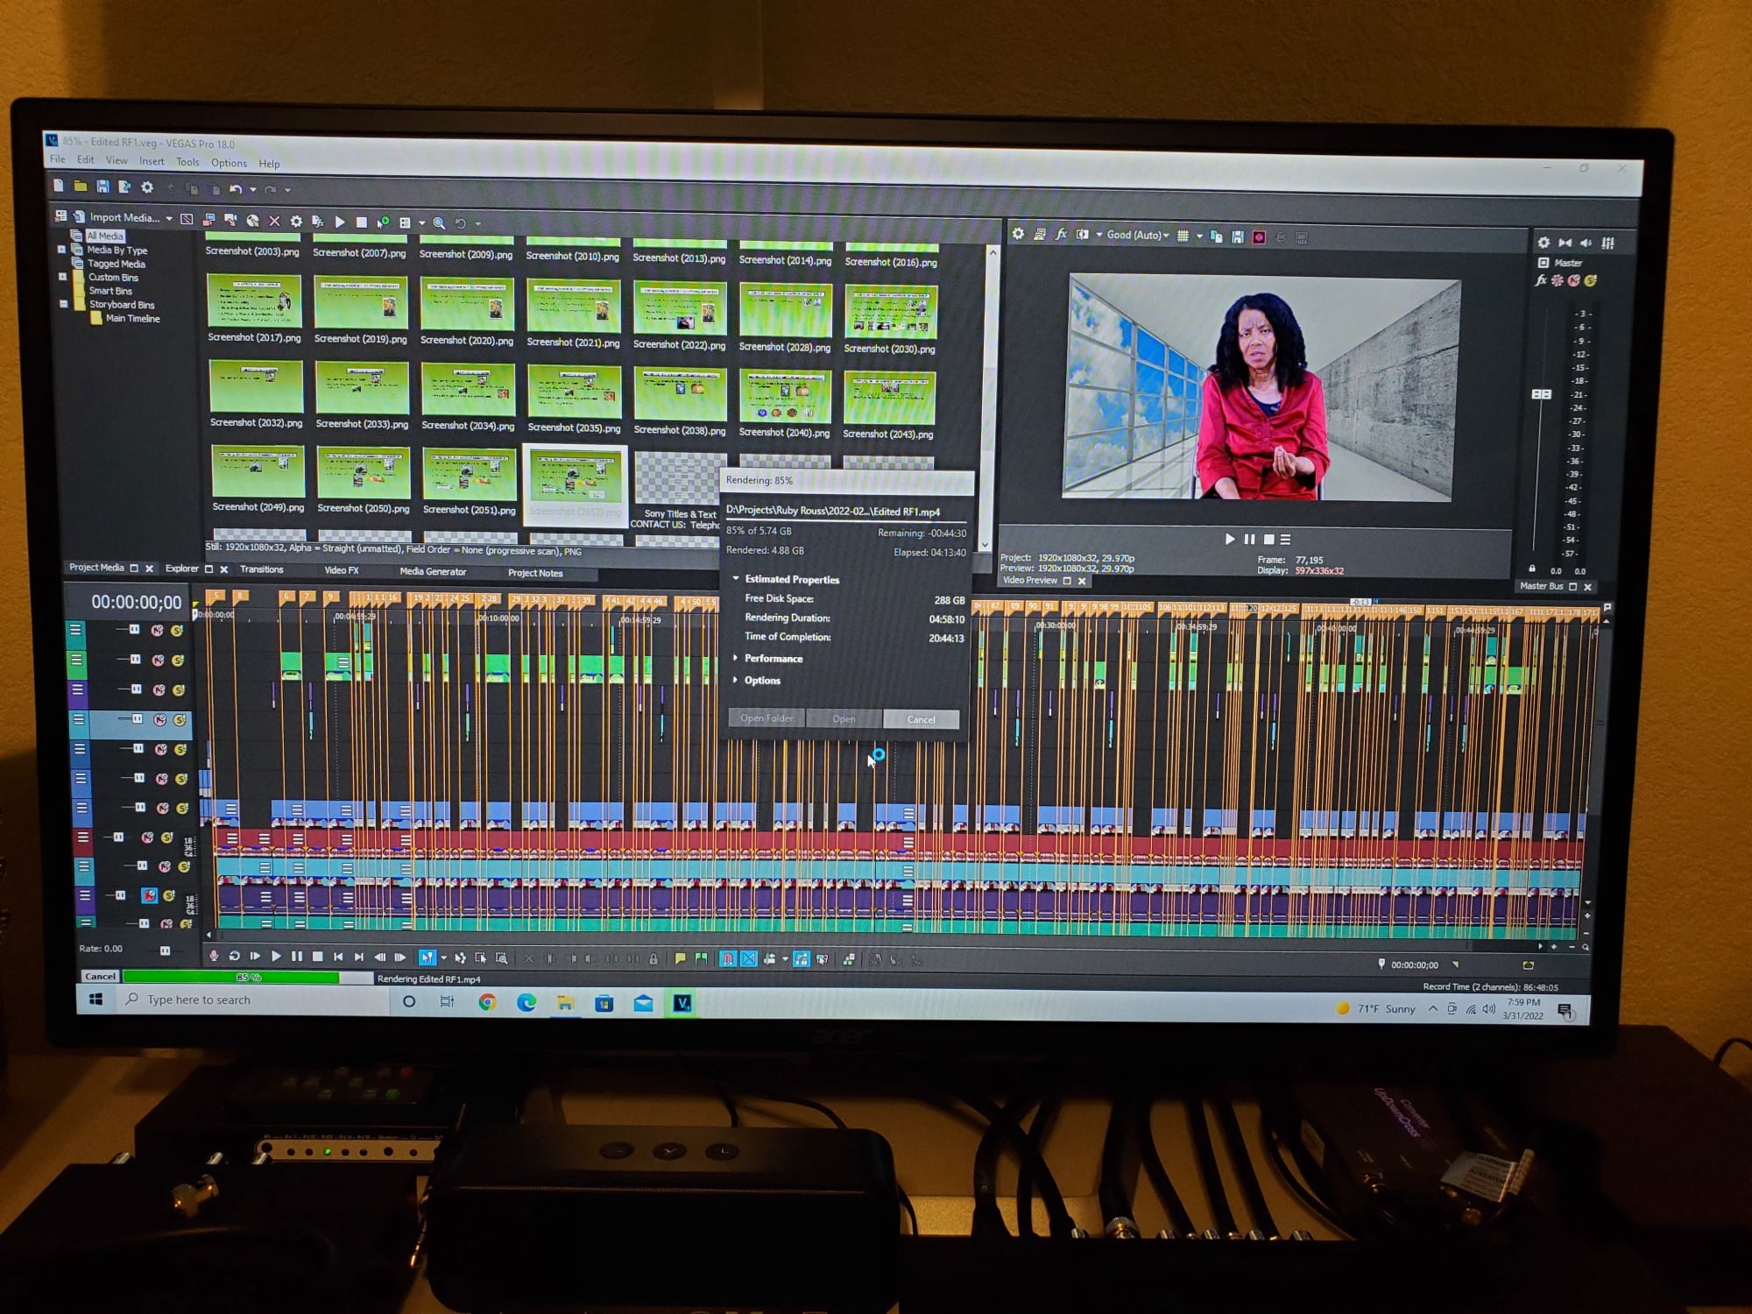This screenshot has height=1314, width=1752.
Task: Open the Edit menu
Action: [85, 160]
